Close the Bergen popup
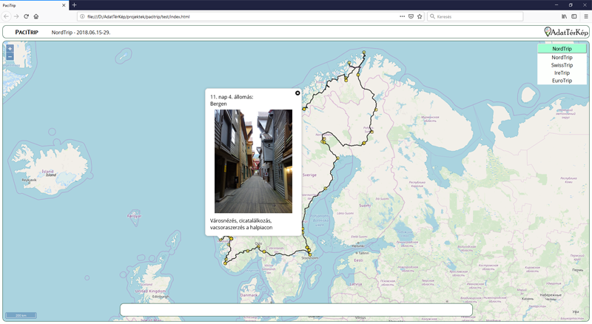The image size is (592, 324). 297,93
